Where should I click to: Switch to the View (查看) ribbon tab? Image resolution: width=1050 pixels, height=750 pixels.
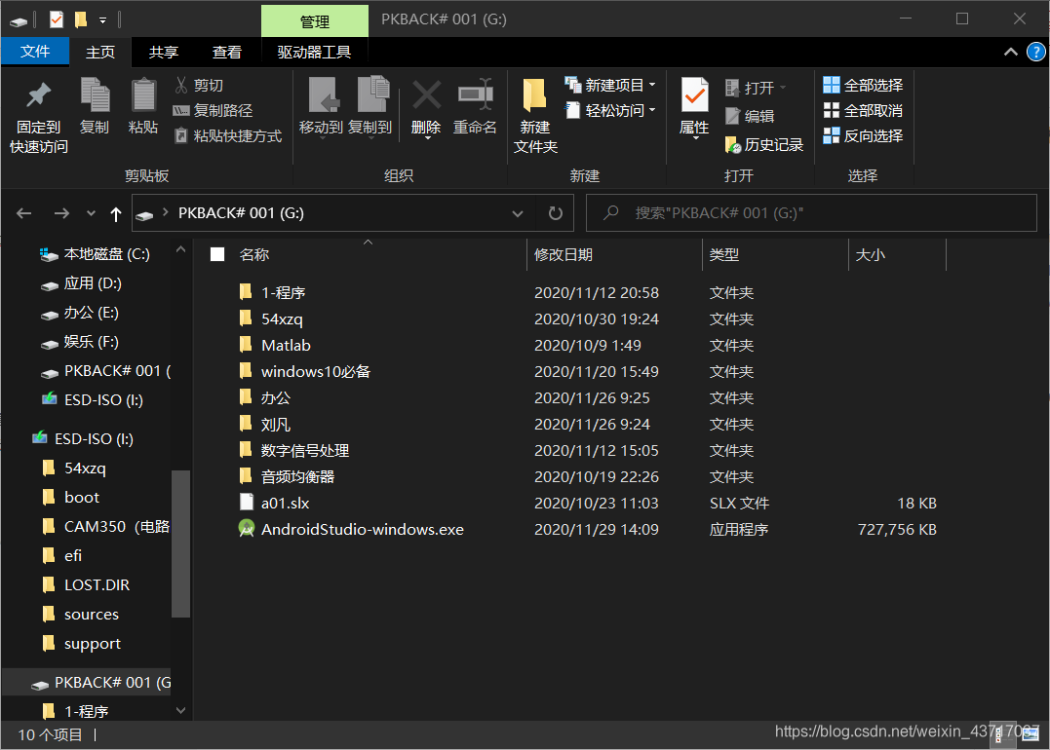(x=227, y=53)
